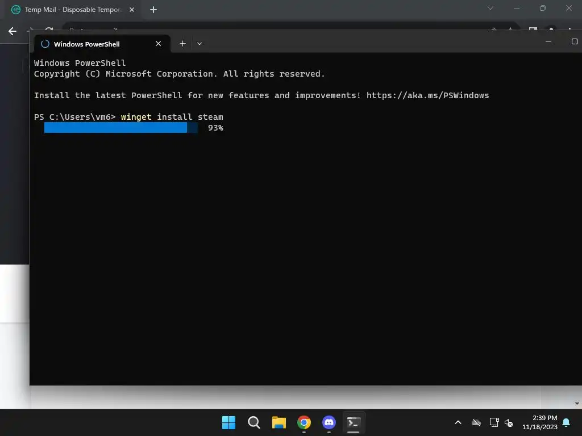Open a new Chrome browser tab
The image size is (582, 436).
tap(153, 10)
